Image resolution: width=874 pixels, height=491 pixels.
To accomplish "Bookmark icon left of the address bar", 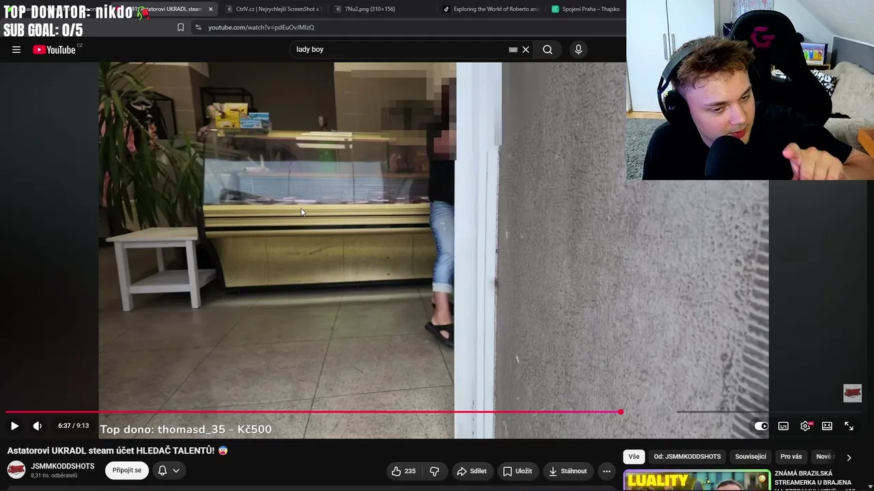I will click(180, 27).
